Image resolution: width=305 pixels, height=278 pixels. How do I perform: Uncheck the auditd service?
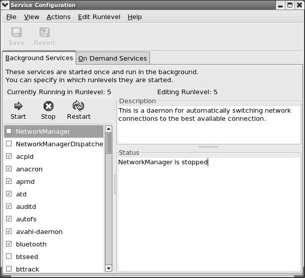pyautogui.click(x=9, y=206)
